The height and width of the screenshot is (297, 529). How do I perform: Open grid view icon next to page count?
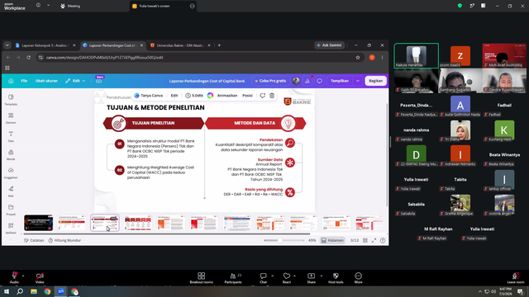coord(365,240)
